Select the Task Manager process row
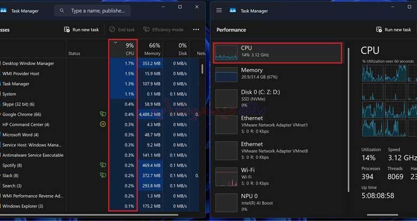The height and width of the screenshot is (221, 417). (99, 84)
